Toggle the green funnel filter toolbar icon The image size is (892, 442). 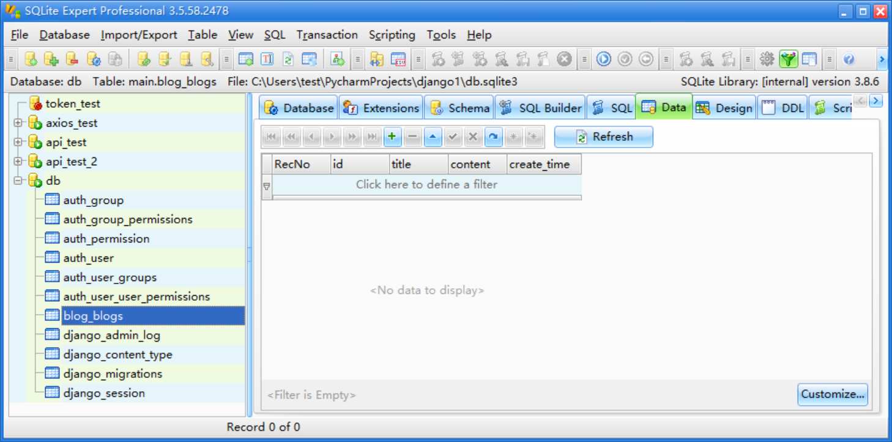[x=789, y=59]
